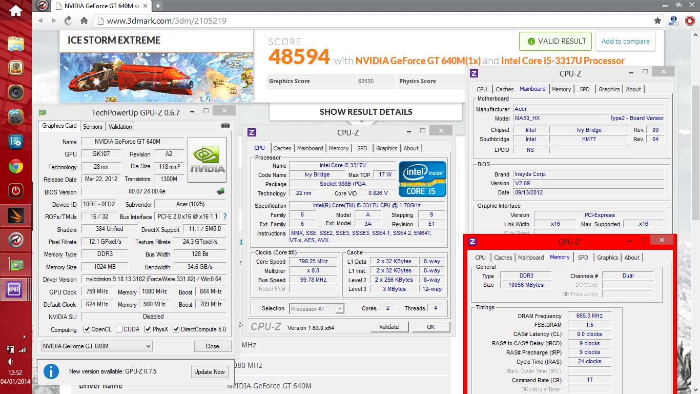Click the DRAM Frequency value 665.3 MHz
The image size is (700, 394).
589,316
